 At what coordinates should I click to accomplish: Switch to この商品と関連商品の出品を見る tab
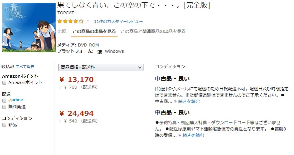[x=153, y=32]
